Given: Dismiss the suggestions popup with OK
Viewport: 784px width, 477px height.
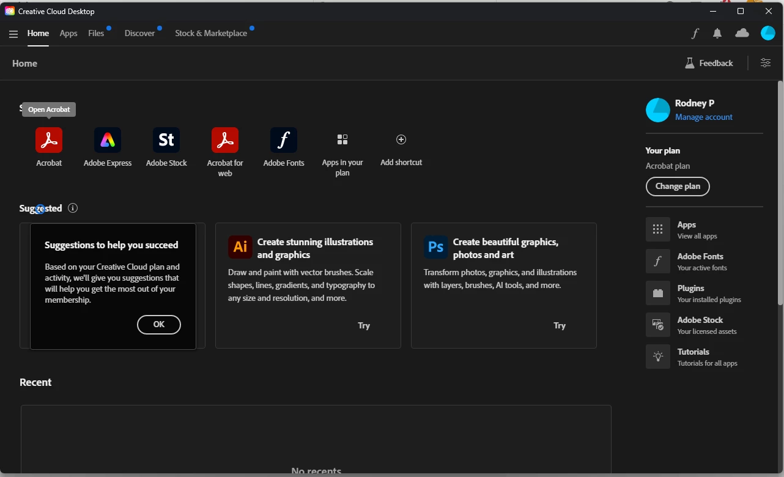Looking at the screenshot, I should (159, 325).
